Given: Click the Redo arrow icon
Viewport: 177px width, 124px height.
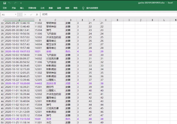Looking at the screenshot, I should 15,3.
